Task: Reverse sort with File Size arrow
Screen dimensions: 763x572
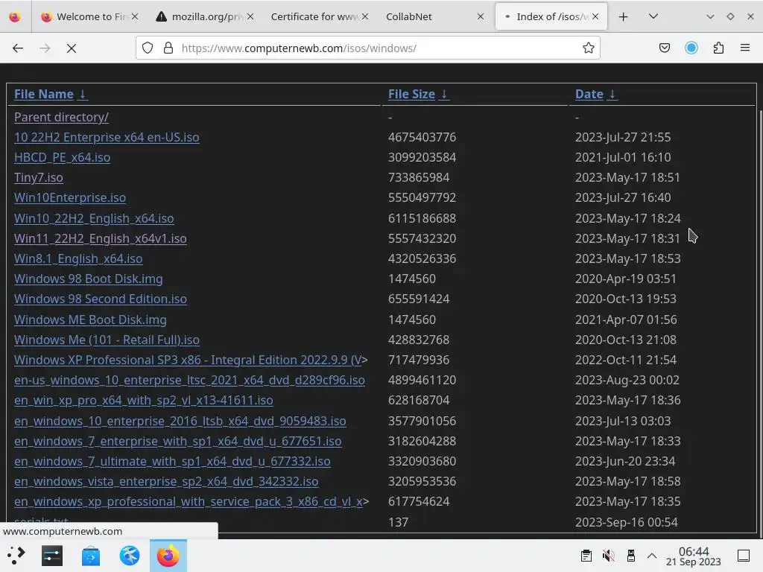Action: click(444, 94)
